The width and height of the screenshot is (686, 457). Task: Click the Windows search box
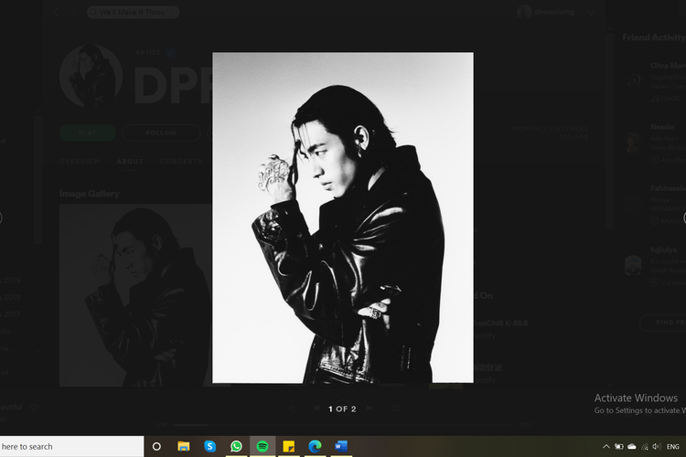[71, 446]
